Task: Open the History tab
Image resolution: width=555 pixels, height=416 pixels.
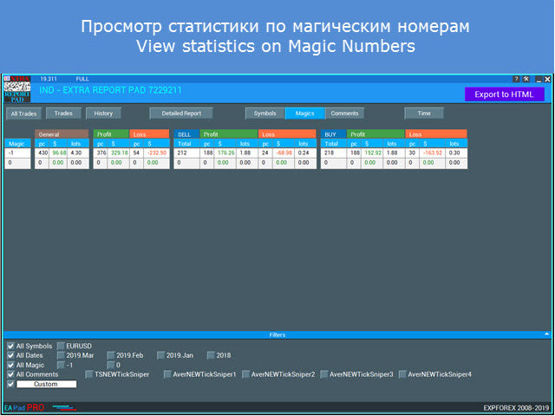Action: click(103, 113)
